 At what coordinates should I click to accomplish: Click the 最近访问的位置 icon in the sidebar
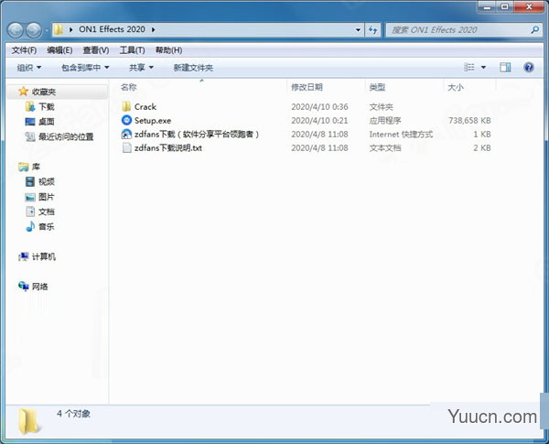click(30, 136)
